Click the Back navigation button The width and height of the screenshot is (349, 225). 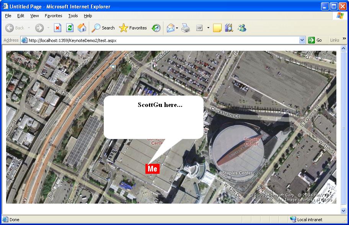[x=15, y=28]
